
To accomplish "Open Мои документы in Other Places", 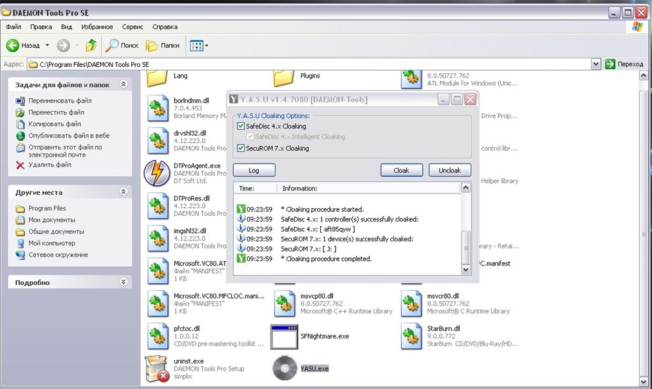I will 52,220.
